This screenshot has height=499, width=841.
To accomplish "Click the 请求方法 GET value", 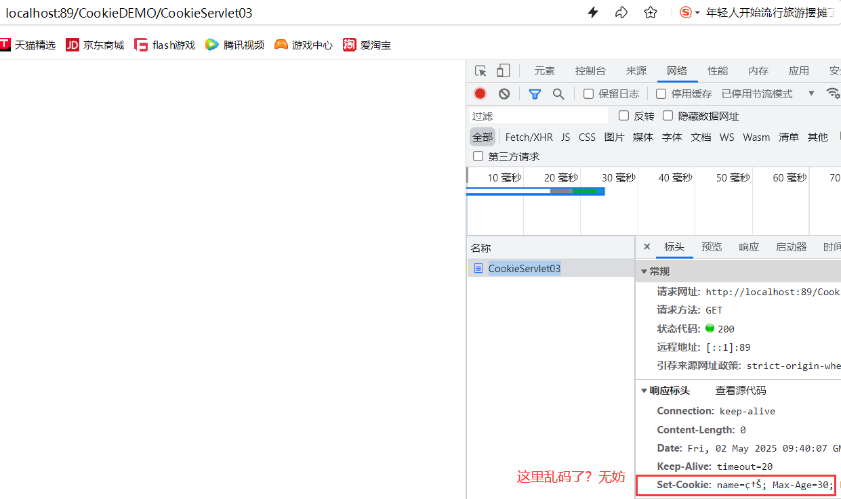I will [x=714, y=310].
